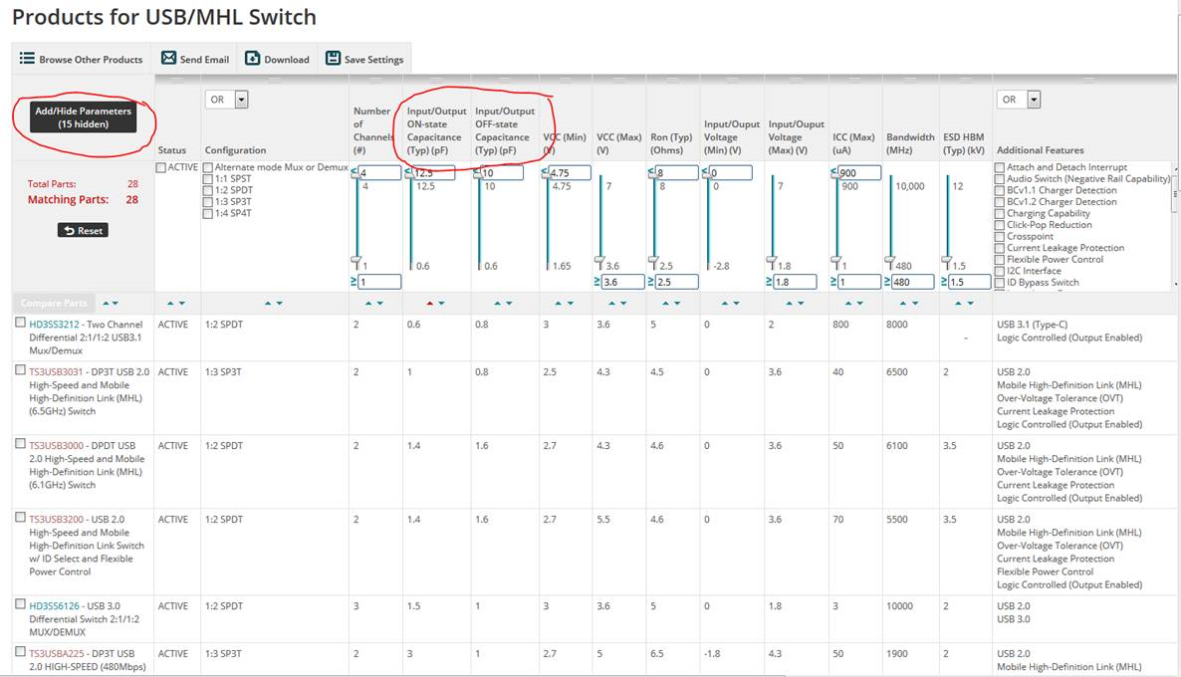The height and width of the screenshot is (677, 1181).
Task: Enable BCv1.2 Charger Detection filter
Action: (1000, 202)
